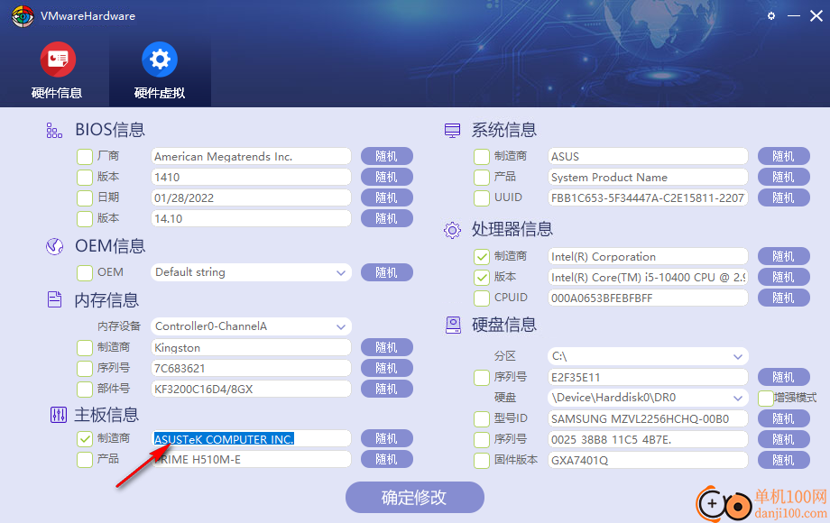
Task: Randomize the PRIME H510M-E product
Action: point(386,459)
